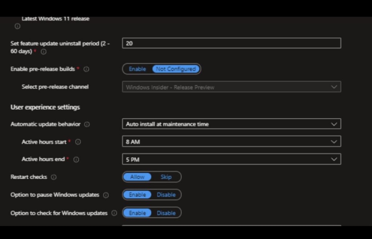This screenshot has height=239, width=372.
Task: Open info tooltip for Automatic update behavior
Action: click(87, 124)
